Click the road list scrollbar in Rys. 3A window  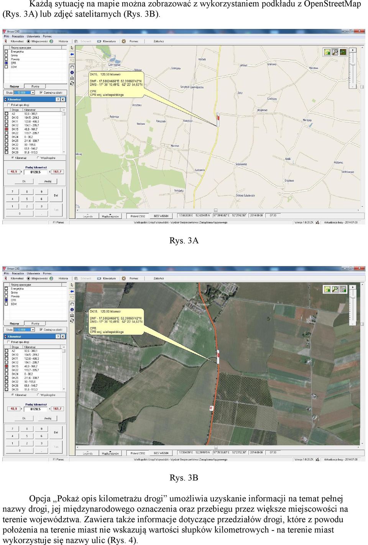click(64, 131)
